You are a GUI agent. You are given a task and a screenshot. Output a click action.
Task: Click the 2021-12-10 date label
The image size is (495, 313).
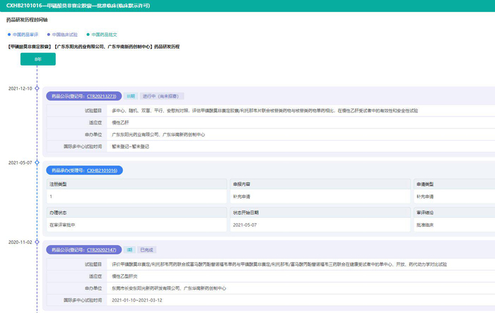pyautogui.click(x=21, y=88)
